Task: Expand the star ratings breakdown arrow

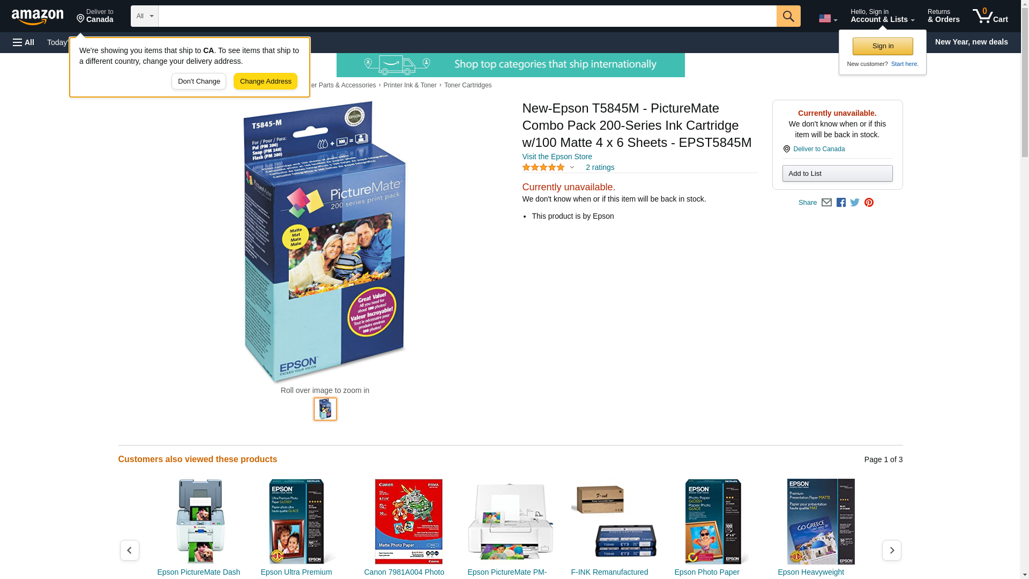Action: pyautogui.click(x=572, y=167)
